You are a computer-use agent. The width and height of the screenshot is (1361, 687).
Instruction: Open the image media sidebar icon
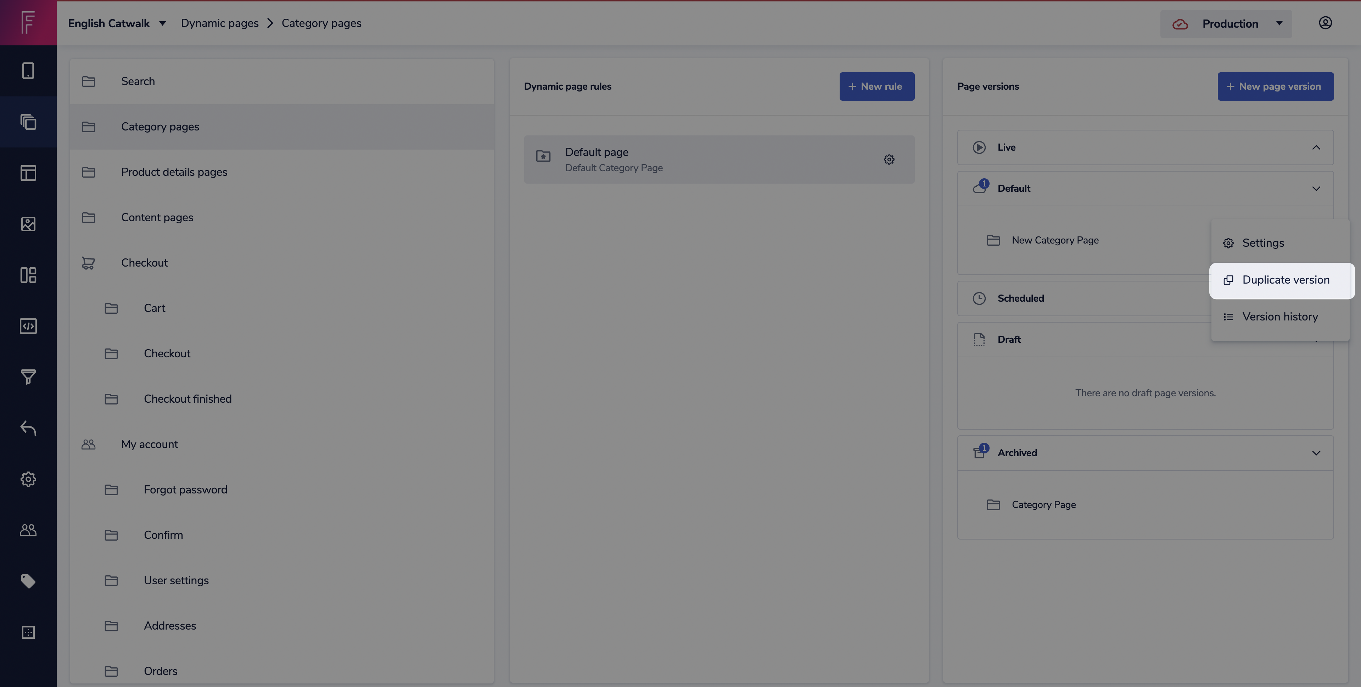[x=28, y=224]
